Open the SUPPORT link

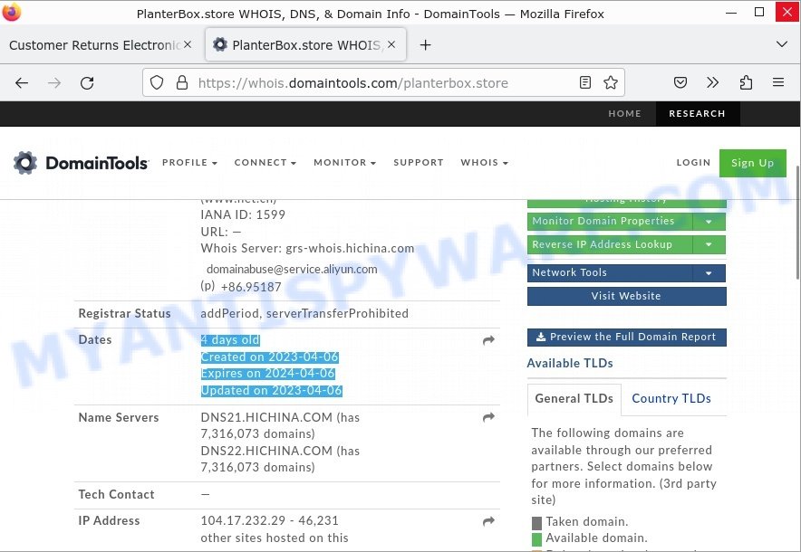(x=419, y=162)
